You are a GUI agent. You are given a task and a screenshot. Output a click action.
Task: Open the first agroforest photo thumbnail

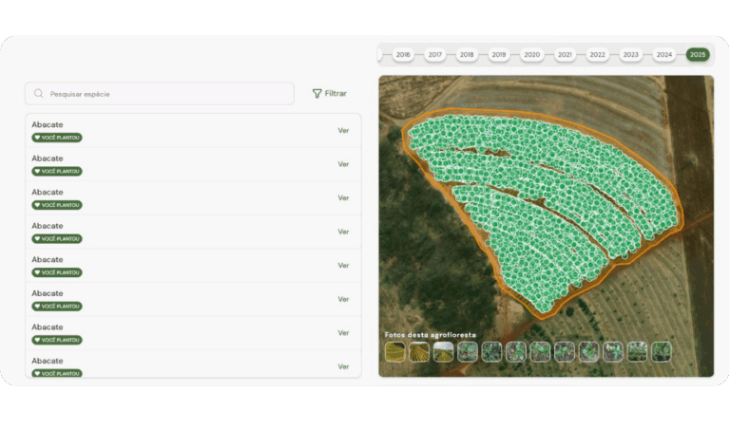(x=394, y=351)
